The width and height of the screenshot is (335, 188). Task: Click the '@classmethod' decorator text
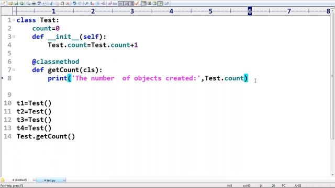coord(55,62)
